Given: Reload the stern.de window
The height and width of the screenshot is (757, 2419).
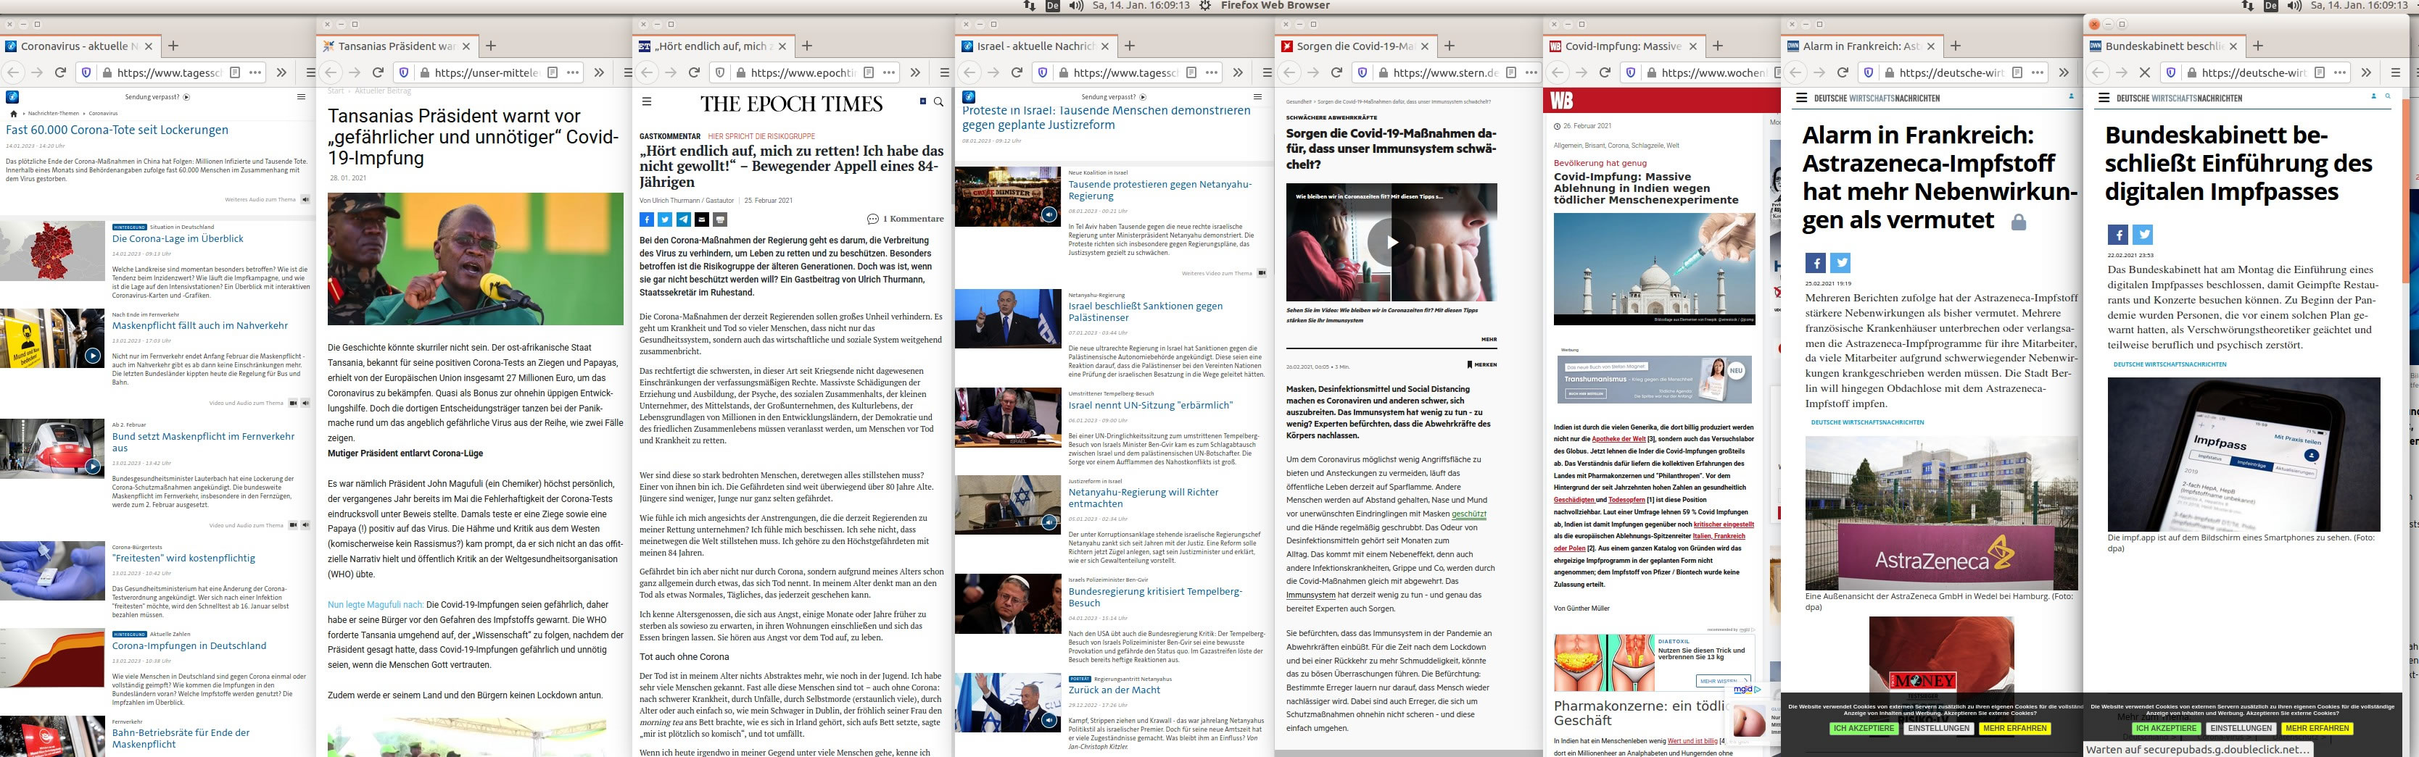Looking at the screenshot, I should 1336,72.
